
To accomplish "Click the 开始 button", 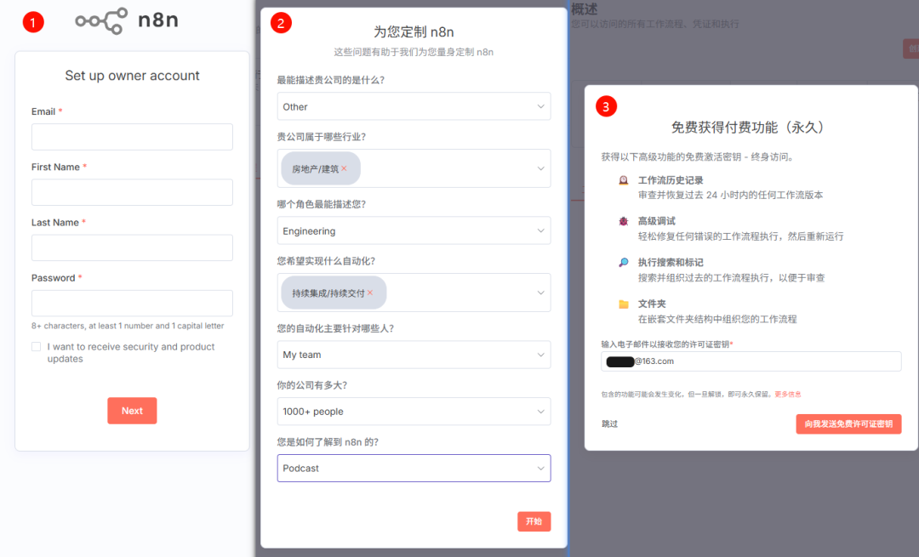I will click(x=534, y=521).
